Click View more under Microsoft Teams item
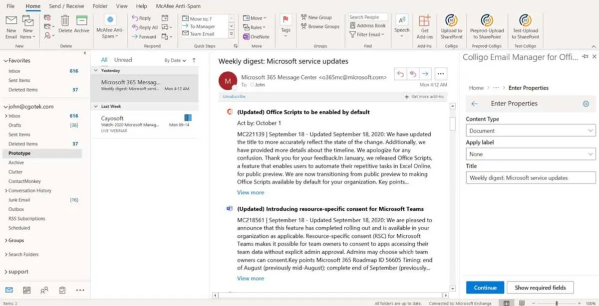599x306 pixels. [251, 278]
